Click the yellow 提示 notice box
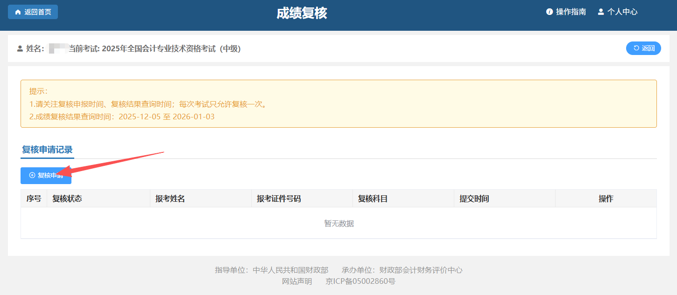Image resolution: width=677 pixels, height=295 pixels. 338,103
